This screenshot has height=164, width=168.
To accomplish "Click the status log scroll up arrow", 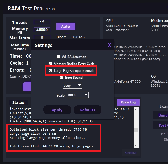I will 136,109.
